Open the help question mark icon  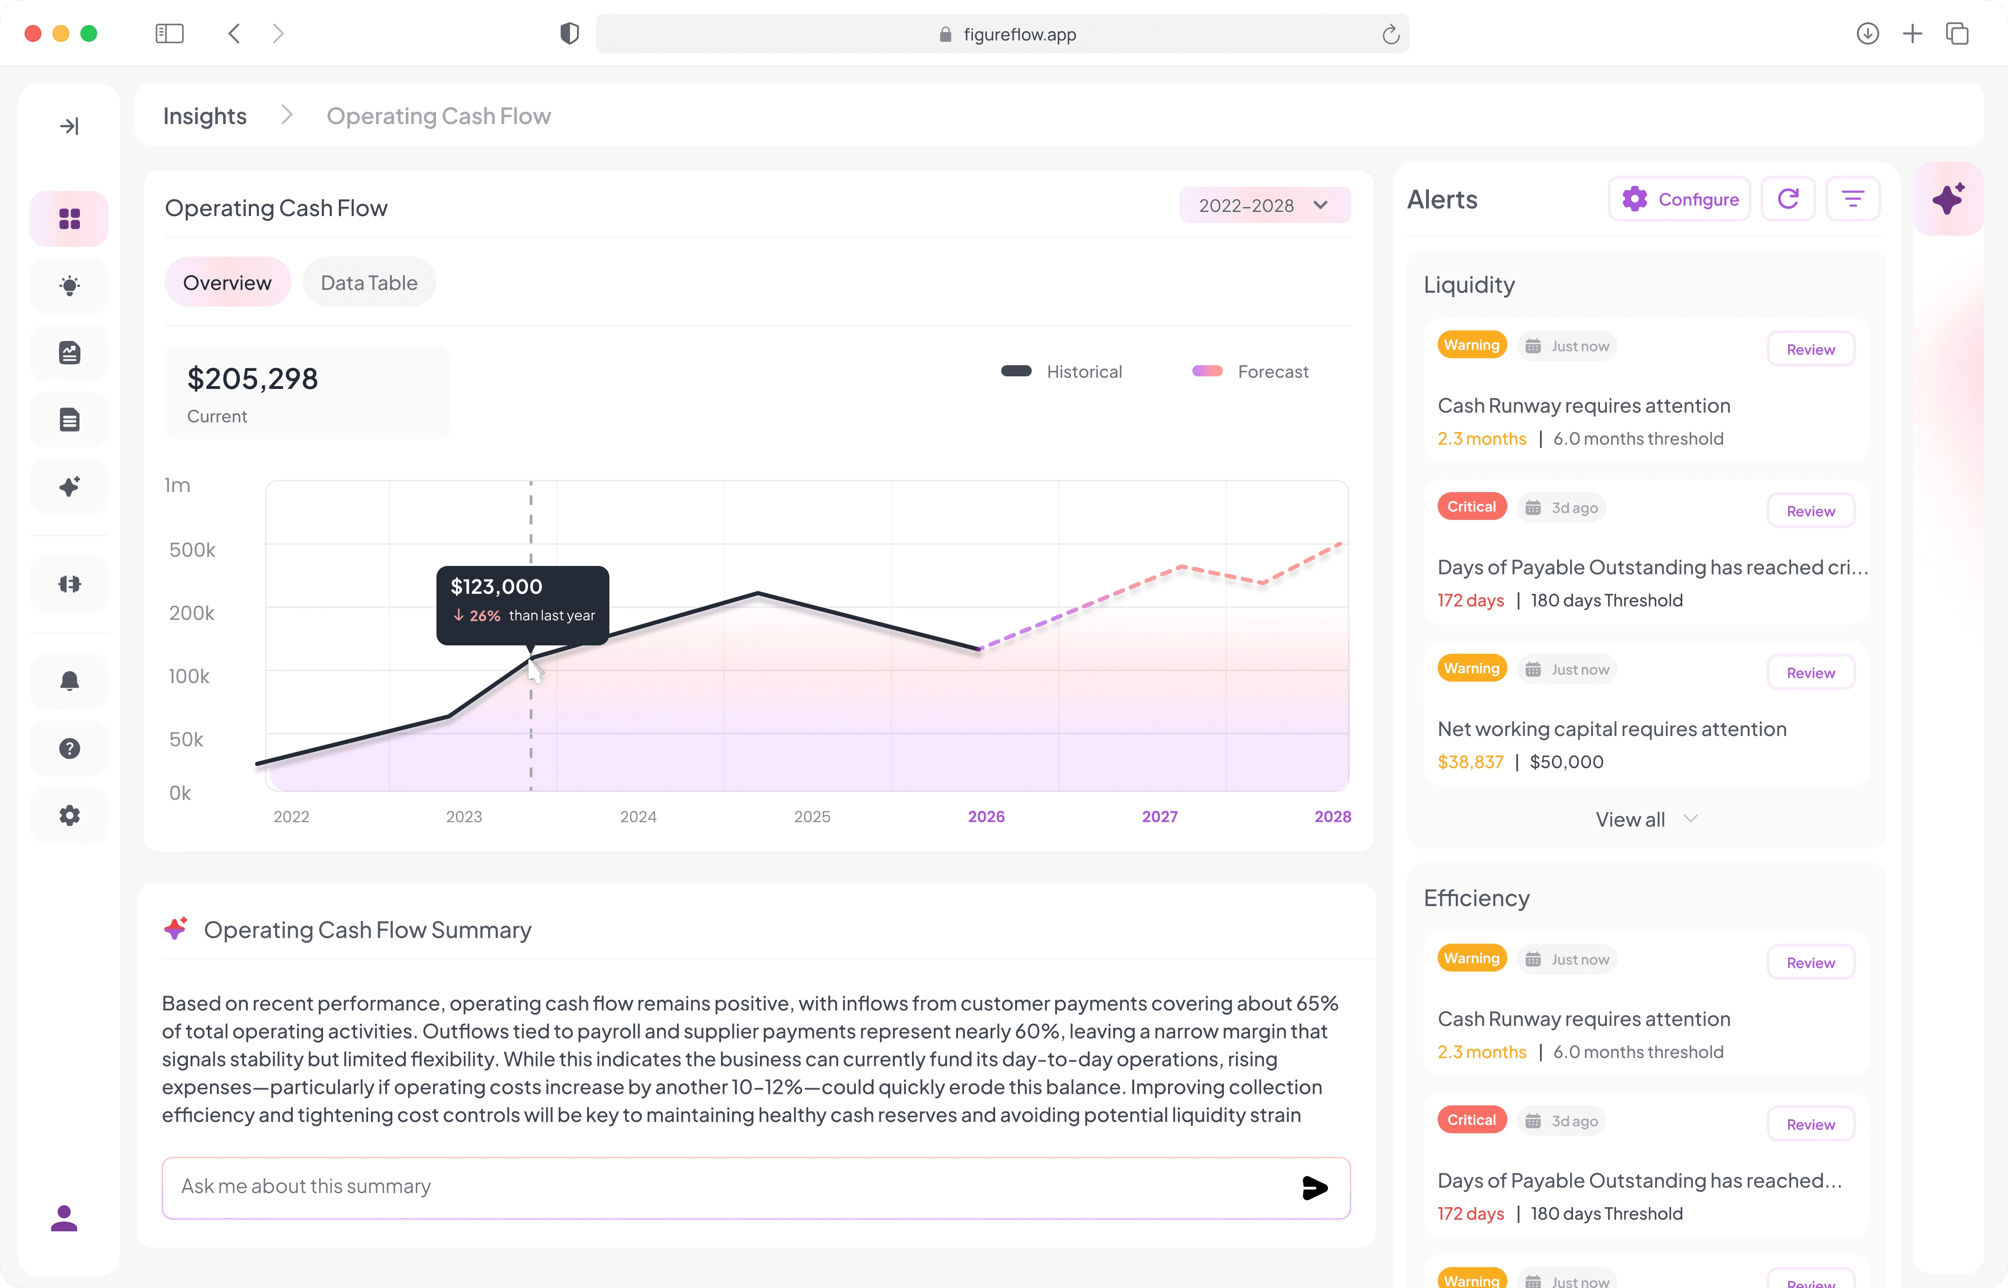tap(69, 749)
